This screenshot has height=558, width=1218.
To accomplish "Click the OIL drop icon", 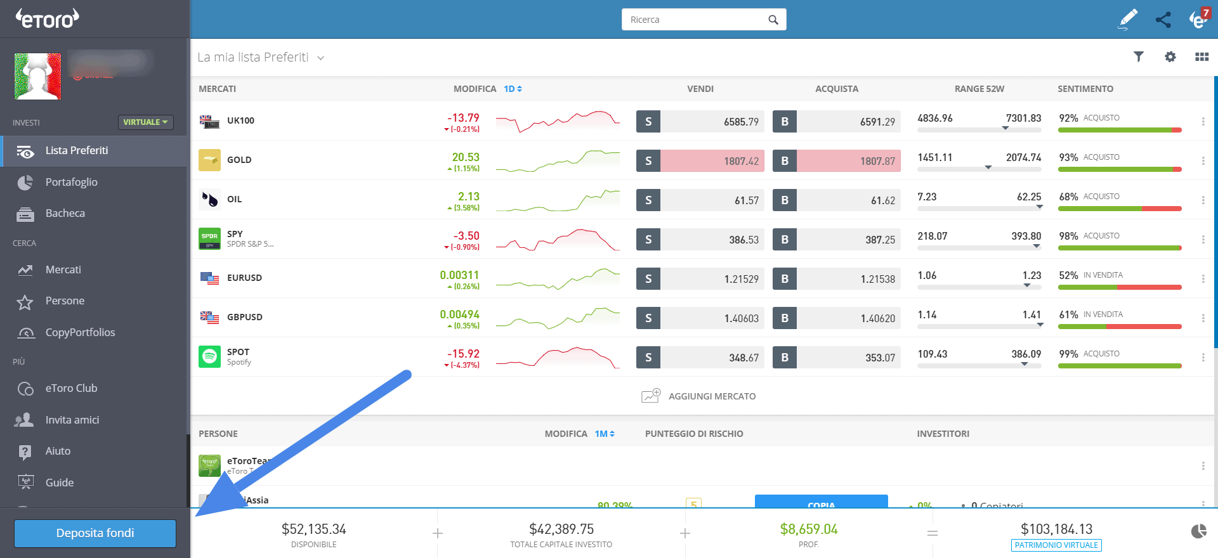I will [x=209, y=199].
